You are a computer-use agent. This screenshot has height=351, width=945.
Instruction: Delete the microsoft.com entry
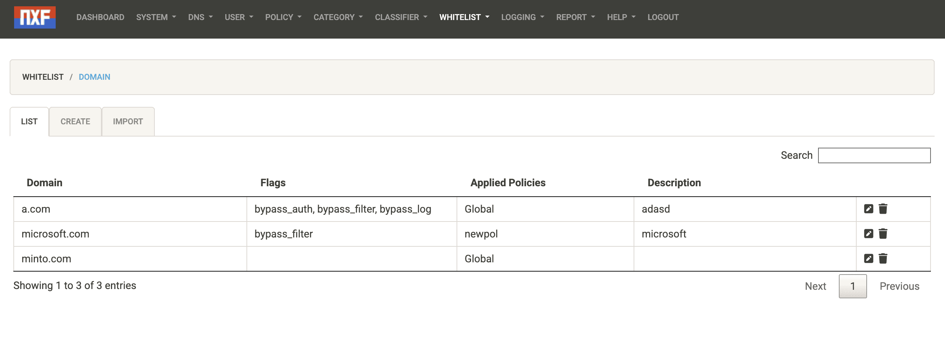coord(883,234)
